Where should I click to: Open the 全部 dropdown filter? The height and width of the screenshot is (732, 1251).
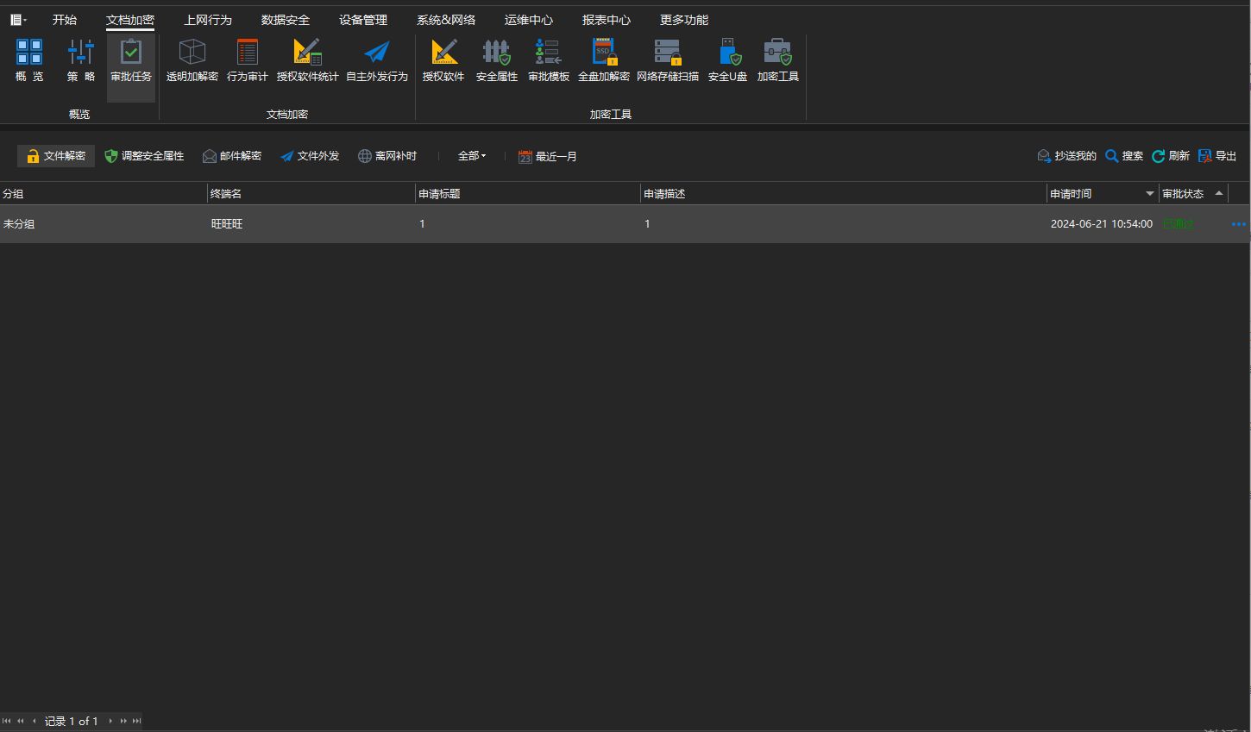point(472,156)
